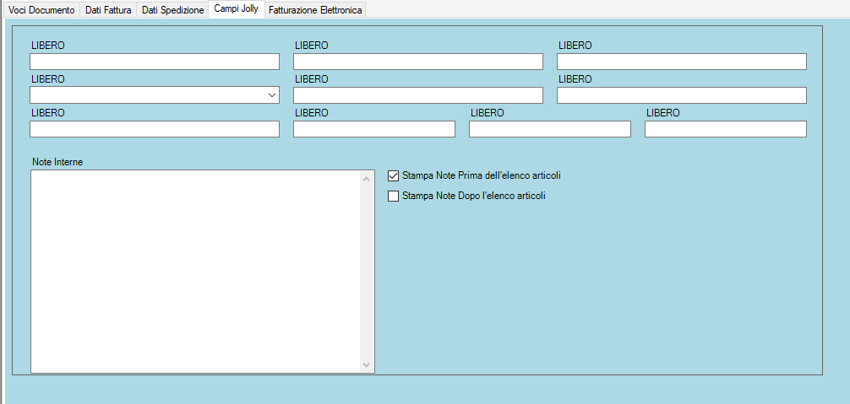Select the rightmost LIBERO field in top row

(x=681, y=62)
